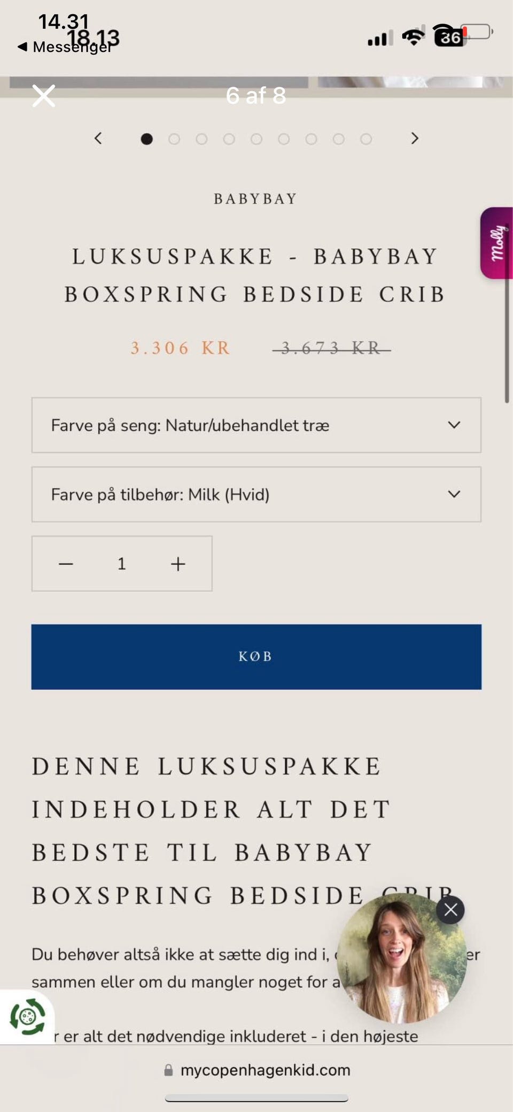Close the image viewer with the X icon
The width and height of the screenshot is (513, 1112).
point(43,96)
